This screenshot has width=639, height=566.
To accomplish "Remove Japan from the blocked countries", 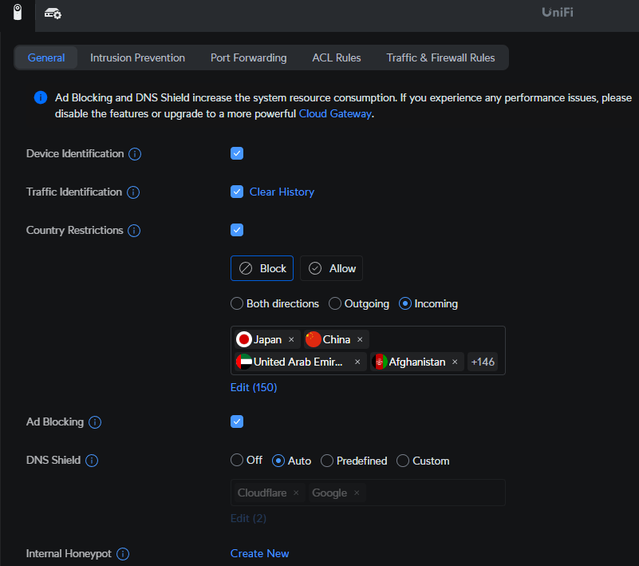I will click(x=291, y=339).
